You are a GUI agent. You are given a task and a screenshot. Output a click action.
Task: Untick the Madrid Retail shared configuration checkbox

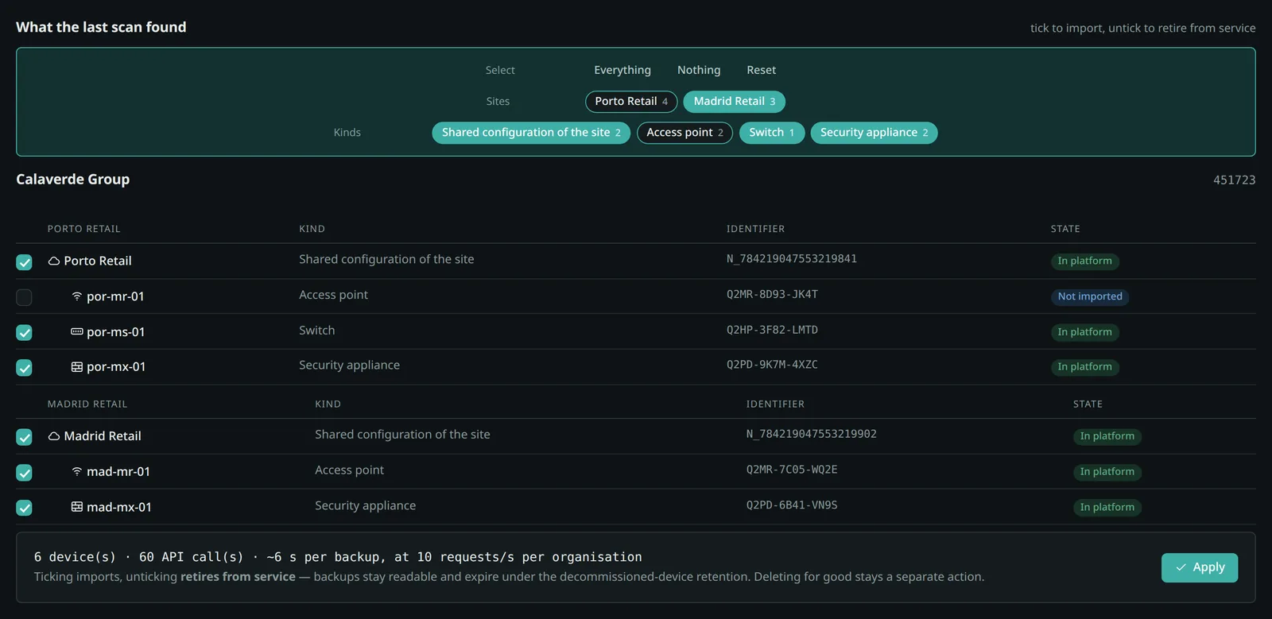click(x=25, y=437)
